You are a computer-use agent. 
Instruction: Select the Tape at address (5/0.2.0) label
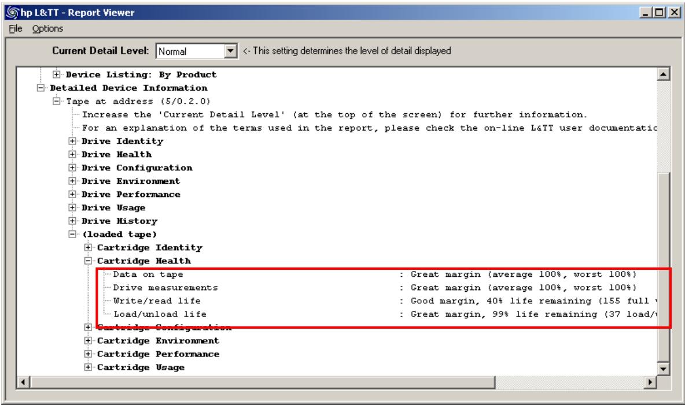pyautogui.click(x=138, y=101)
